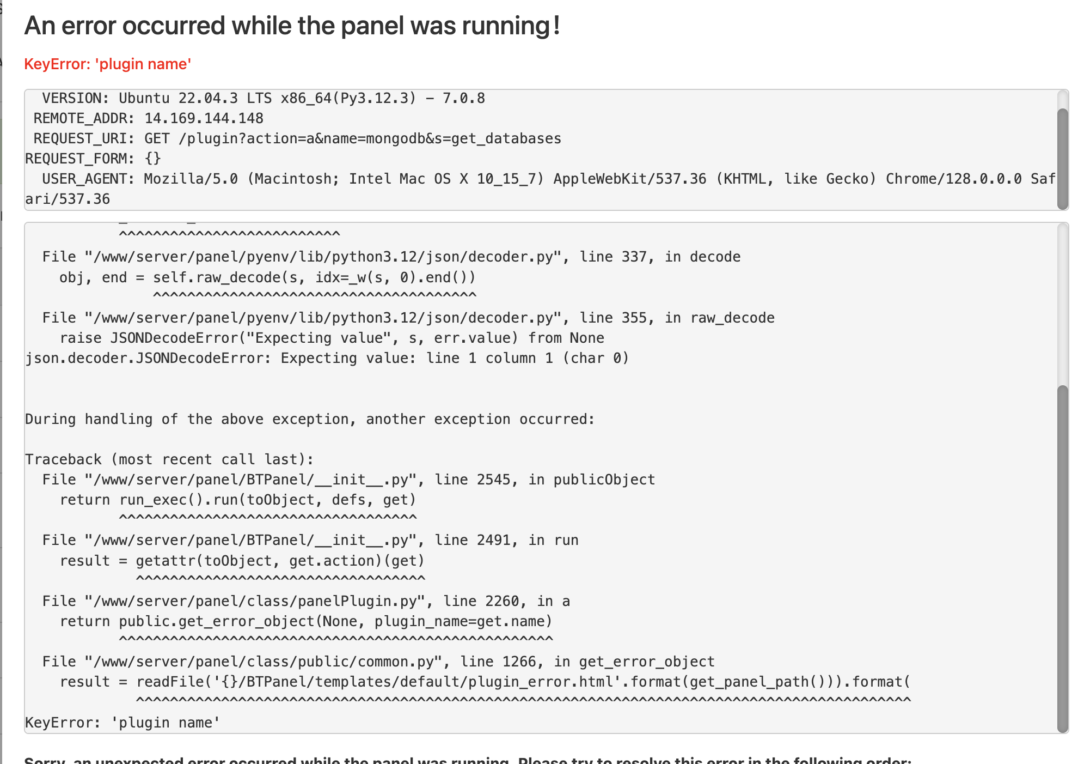
Task: Click the "json.decoder.JSONDecodeError: Expecting value" line
Action: [x=327, y=359]
